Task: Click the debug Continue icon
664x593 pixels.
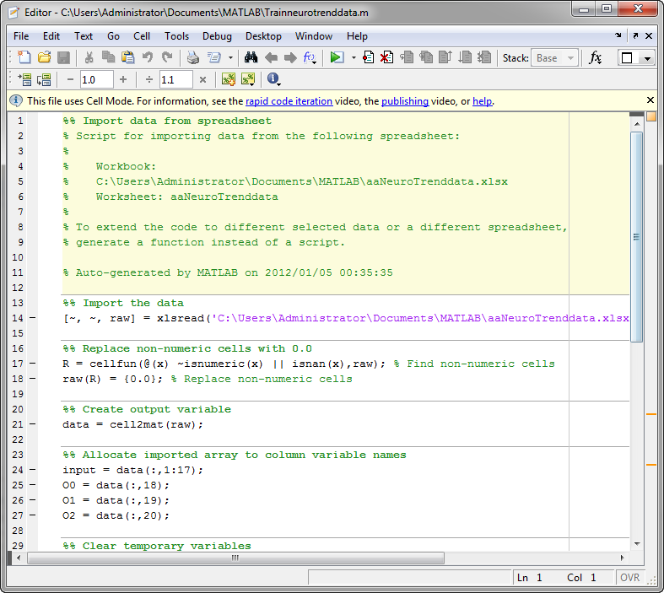Action: coord(465,57)
